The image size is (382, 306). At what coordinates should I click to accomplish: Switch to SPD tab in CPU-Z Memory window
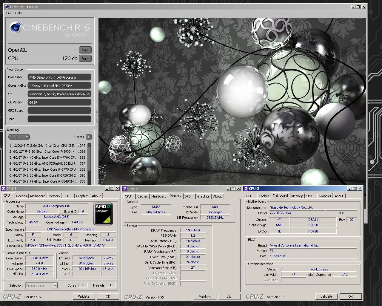[x=188, y=196]
